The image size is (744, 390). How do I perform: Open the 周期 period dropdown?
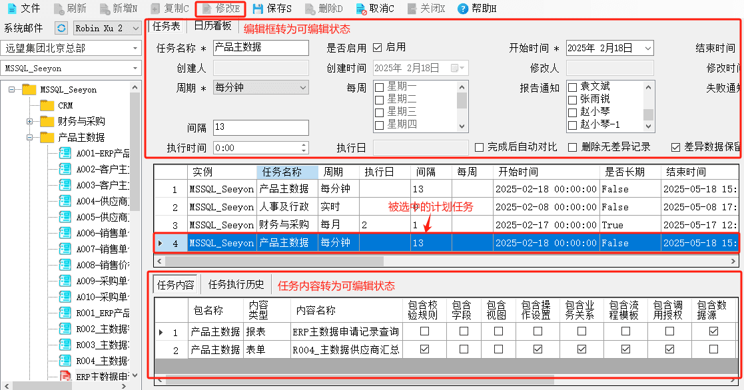click(261, 87)
